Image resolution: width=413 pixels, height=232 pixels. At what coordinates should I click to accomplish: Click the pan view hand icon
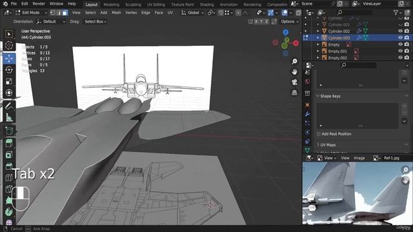294,72
